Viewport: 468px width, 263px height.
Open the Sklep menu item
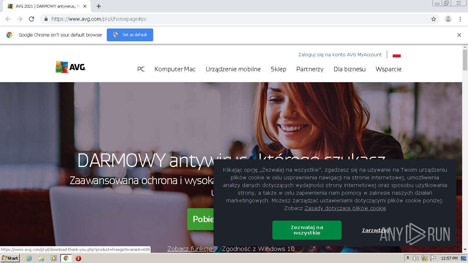pyautogui.click(x=278, y=69)
